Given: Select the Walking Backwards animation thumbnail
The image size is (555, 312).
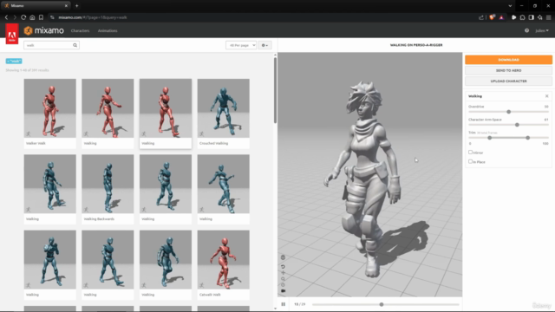Looking at the screenshot, I should point(108,184).
